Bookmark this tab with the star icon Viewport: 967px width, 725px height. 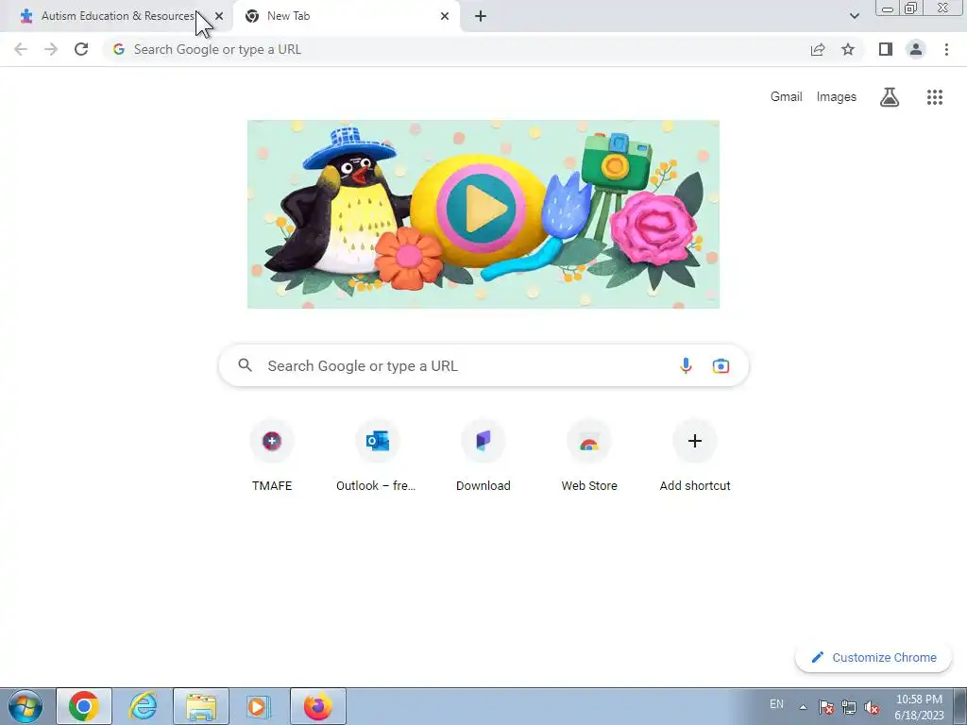pos(848,49)
